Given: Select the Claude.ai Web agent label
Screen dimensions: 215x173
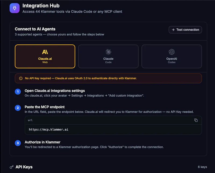Looking at the screenshot, I should point(45,60).
